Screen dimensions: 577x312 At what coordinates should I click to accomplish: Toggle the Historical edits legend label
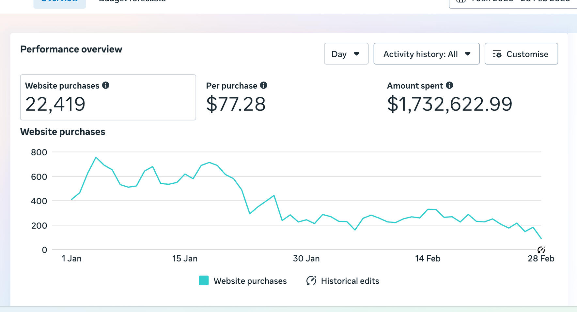coord(350,281)
